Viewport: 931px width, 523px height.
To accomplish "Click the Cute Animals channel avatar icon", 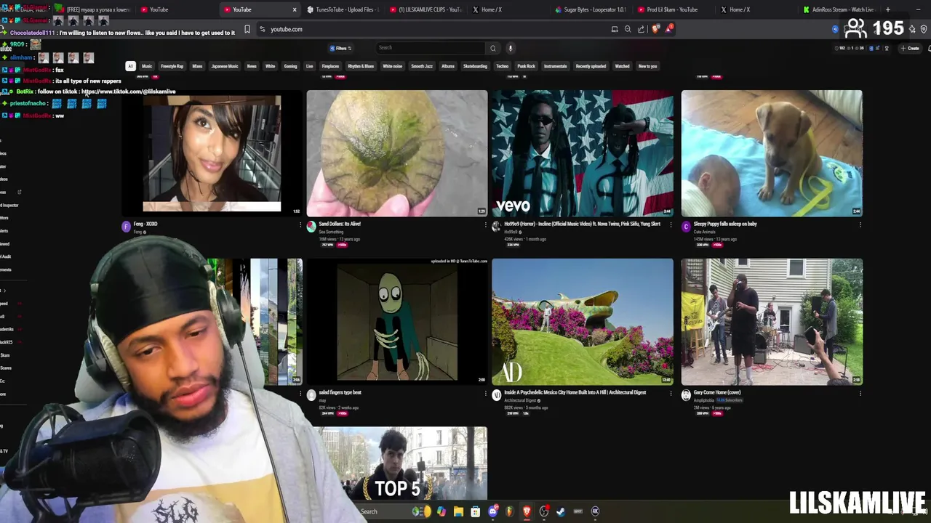I will (x=686, y=227).
